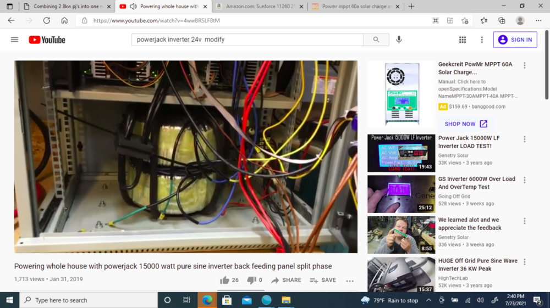The width and height of the screenshot is (550, 308).
Task: Open GS Inverter 6000W Over Load video title
Action: click(x=477, y=183)
